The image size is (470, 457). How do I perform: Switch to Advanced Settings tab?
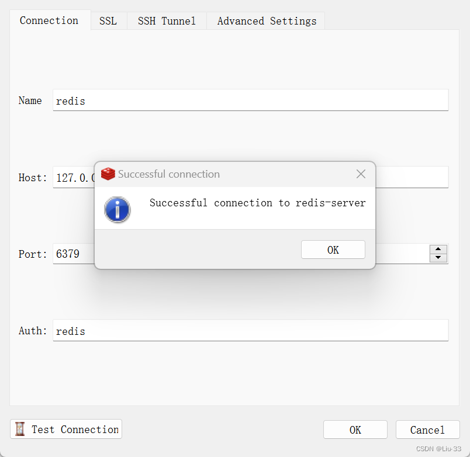[265, 20]
